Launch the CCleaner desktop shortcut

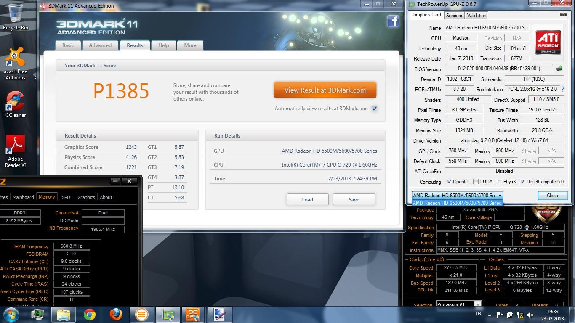tap(15, 104)
